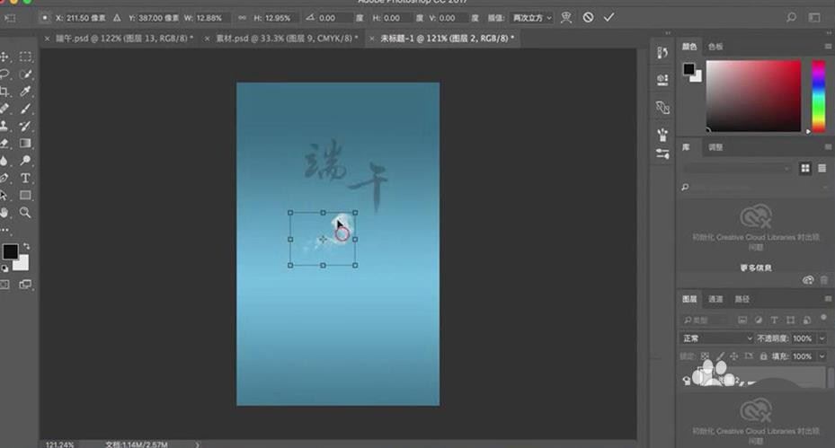This screenshot has height=448, width=835.
Task: Expand the opacity 100% dropdown arrow
Action: 822,338
